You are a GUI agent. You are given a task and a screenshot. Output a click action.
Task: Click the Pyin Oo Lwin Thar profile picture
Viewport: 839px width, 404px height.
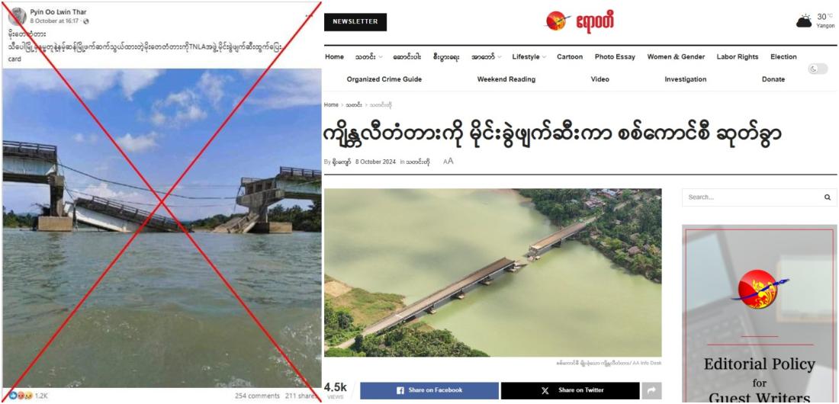pyautogui.click(x=18, y=16)
